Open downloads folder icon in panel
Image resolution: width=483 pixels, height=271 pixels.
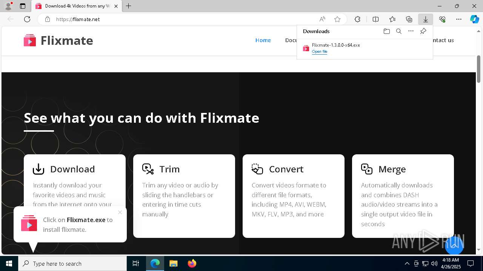(386, 31)
